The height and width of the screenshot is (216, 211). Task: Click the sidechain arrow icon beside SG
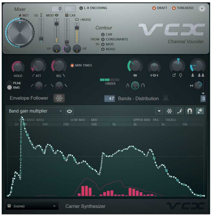tap(41, 15)
